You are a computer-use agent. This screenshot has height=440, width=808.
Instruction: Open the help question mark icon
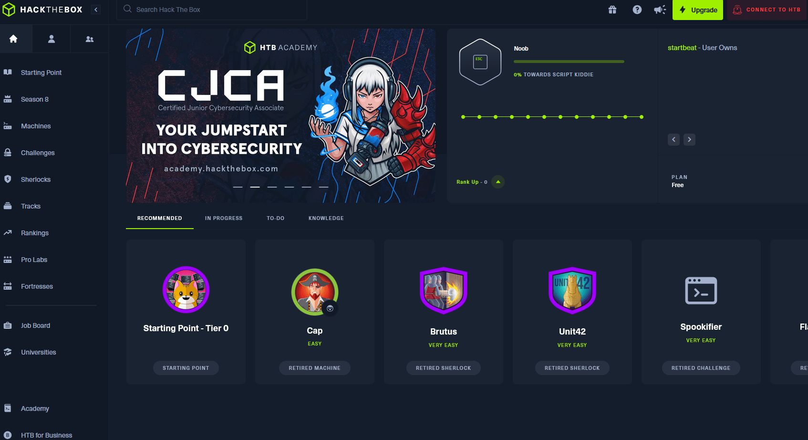coord(637,10)
